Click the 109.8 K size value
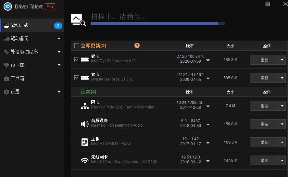The image size is (288, 177). (x=231, y=142)
